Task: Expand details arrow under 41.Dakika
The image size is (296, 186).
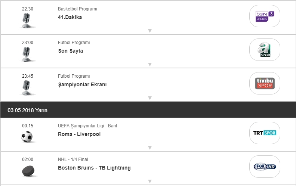Action: coord(149,31)
